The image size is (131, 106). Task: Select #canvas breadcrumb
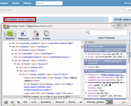(x=60, y=102)
